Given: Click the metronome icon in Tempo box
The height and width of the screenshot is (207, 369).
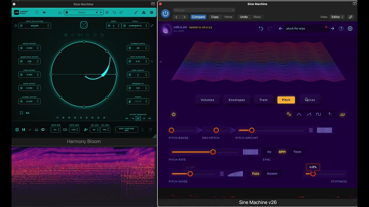Looking at the screenshot, I should coord(130,101).
